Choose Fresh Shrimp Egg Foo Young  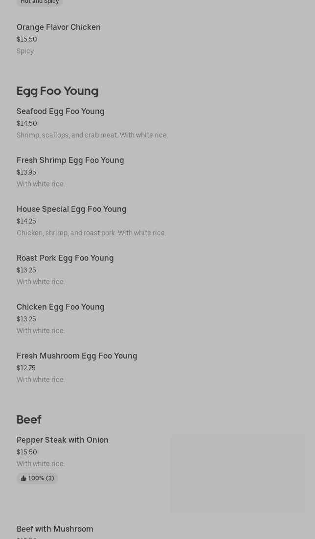(x=70, y=160)
